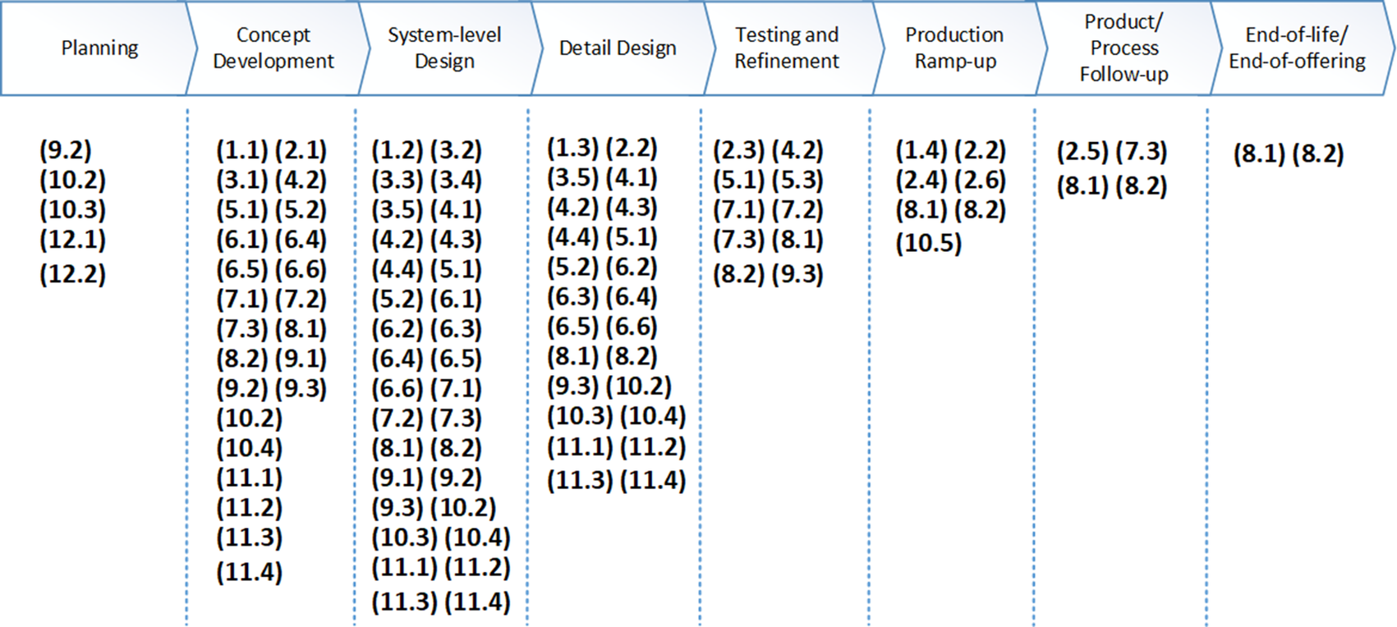Click item (5.3) under Testing and Refinement
Viewport: 1397px width, 627px height.
click(797, 181)
